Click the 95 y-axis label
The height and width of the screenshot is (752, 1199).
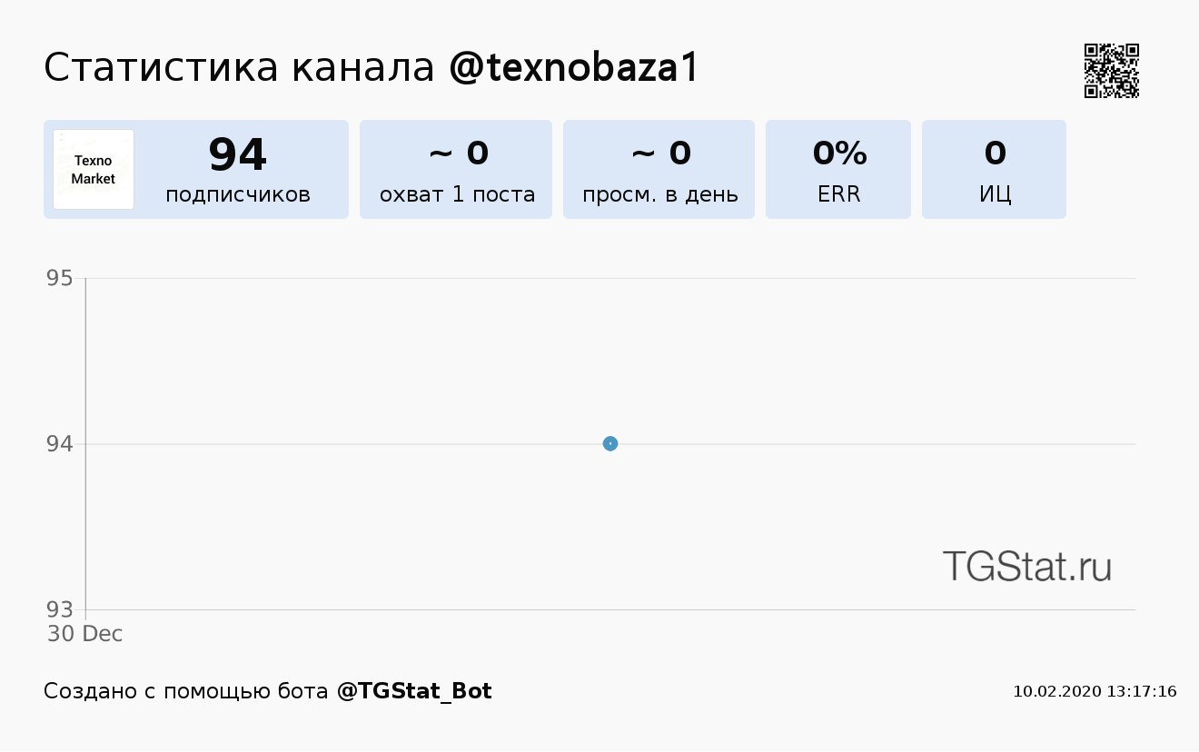60,278
